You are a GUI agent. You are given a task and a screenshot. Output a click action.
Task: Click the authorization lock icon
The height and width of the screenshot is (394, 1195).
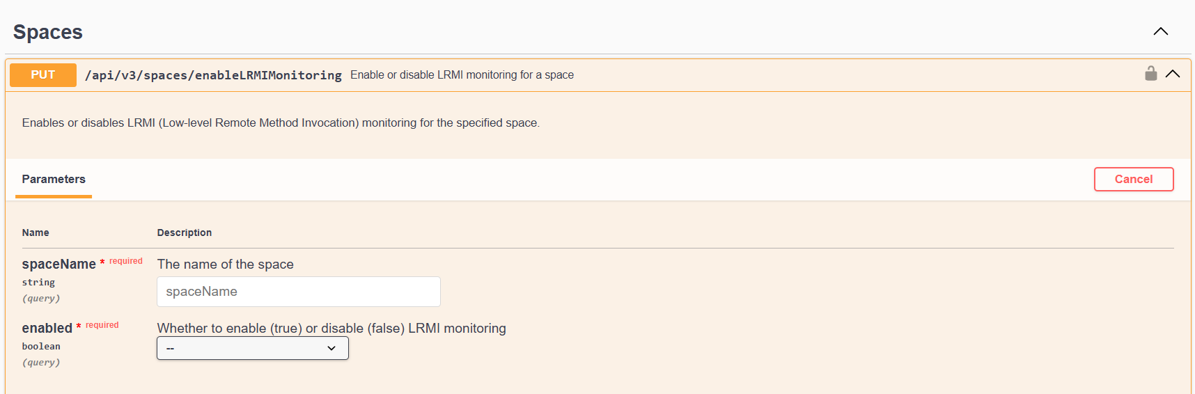(x=1150, y=73)
